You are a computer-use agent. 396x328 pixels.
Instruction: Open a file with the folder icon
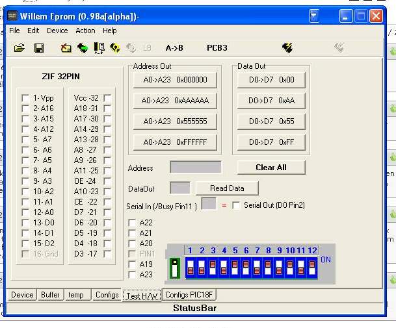20,48
